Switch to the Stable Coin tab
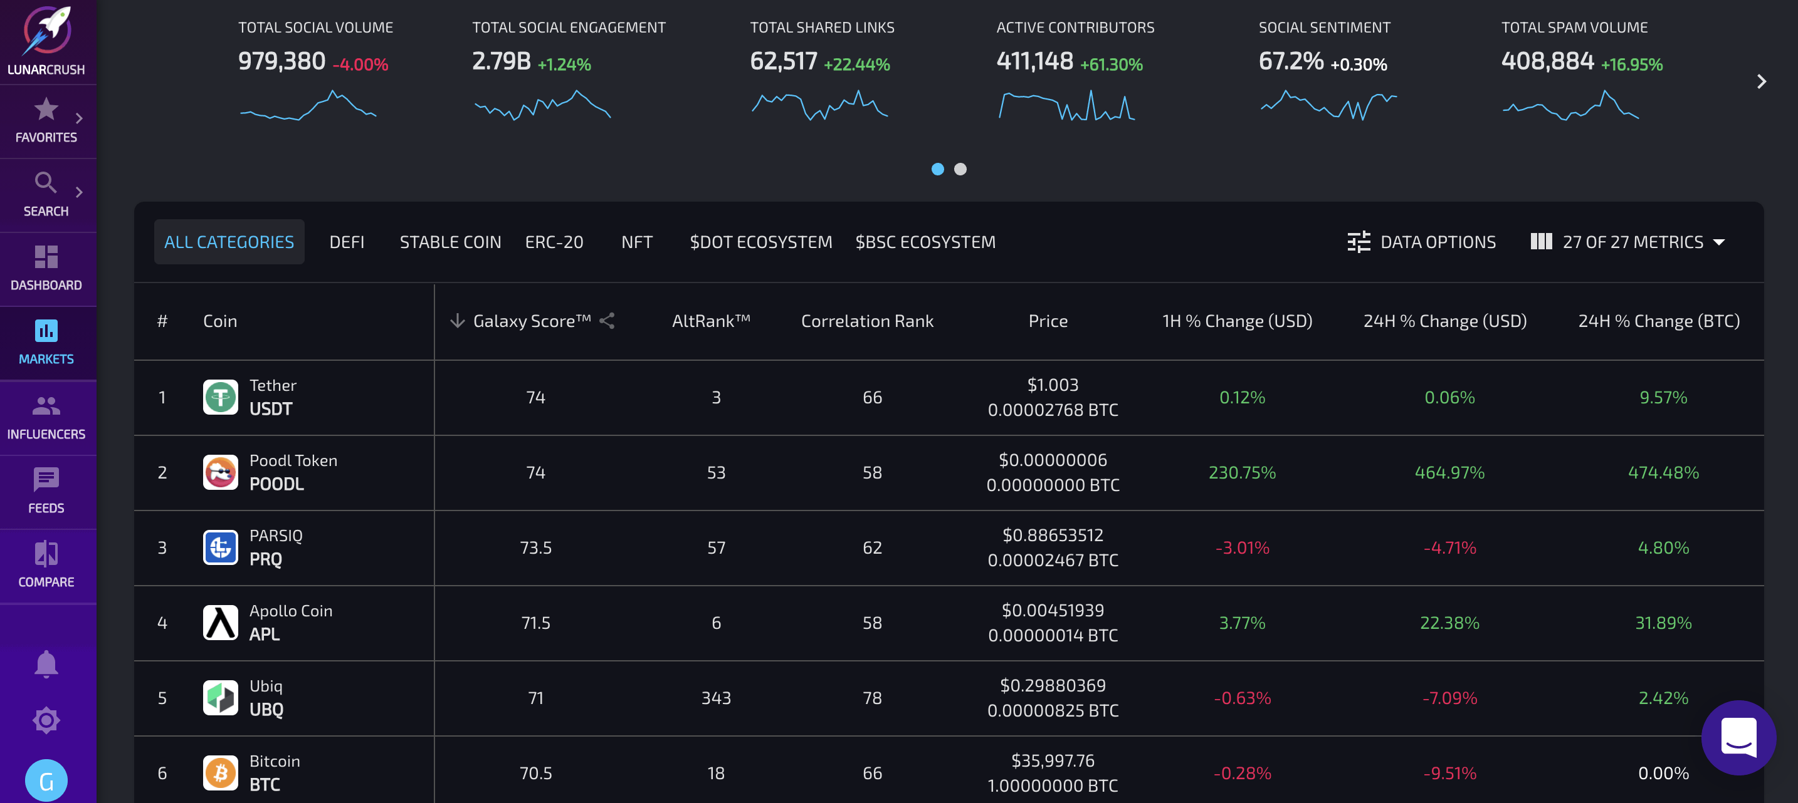 click(450, 242)
